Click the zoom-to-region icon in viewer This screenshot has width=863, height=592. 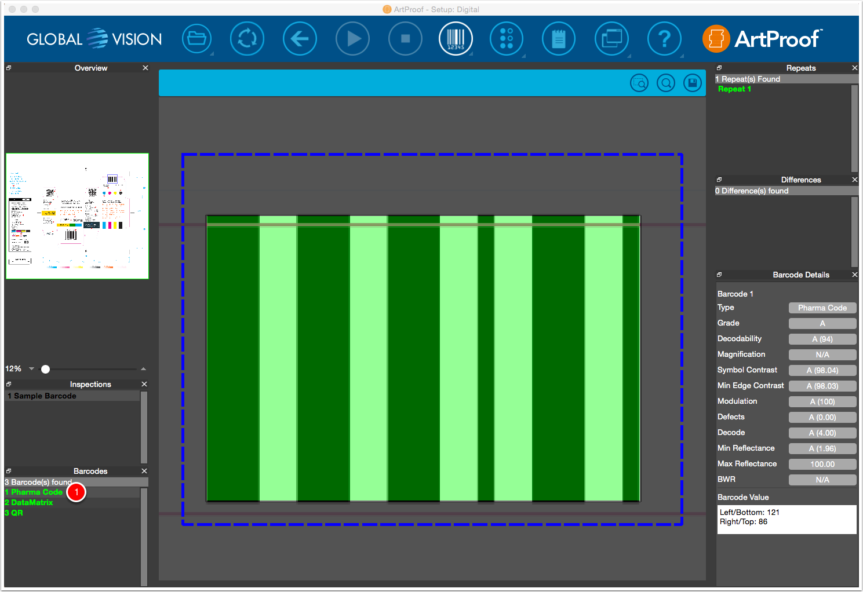point(639,83)
